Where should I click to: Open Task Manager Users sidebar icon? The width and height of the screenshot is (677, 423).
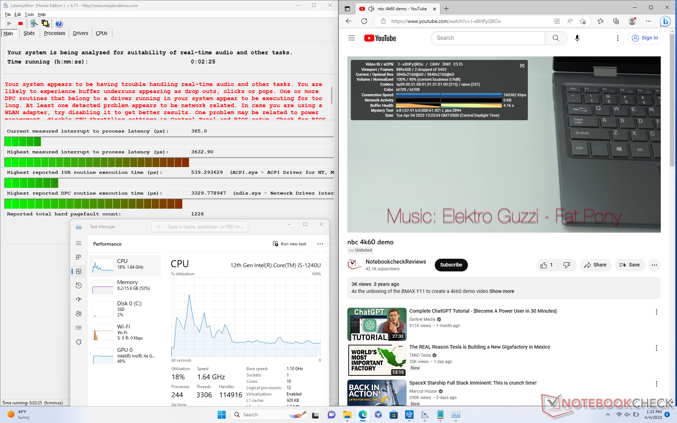point(79,314)
